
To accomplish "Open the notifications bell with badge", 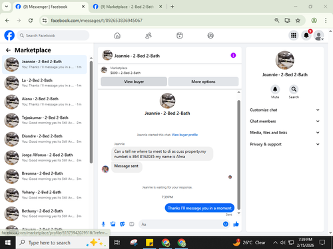I will pos(306,35).
